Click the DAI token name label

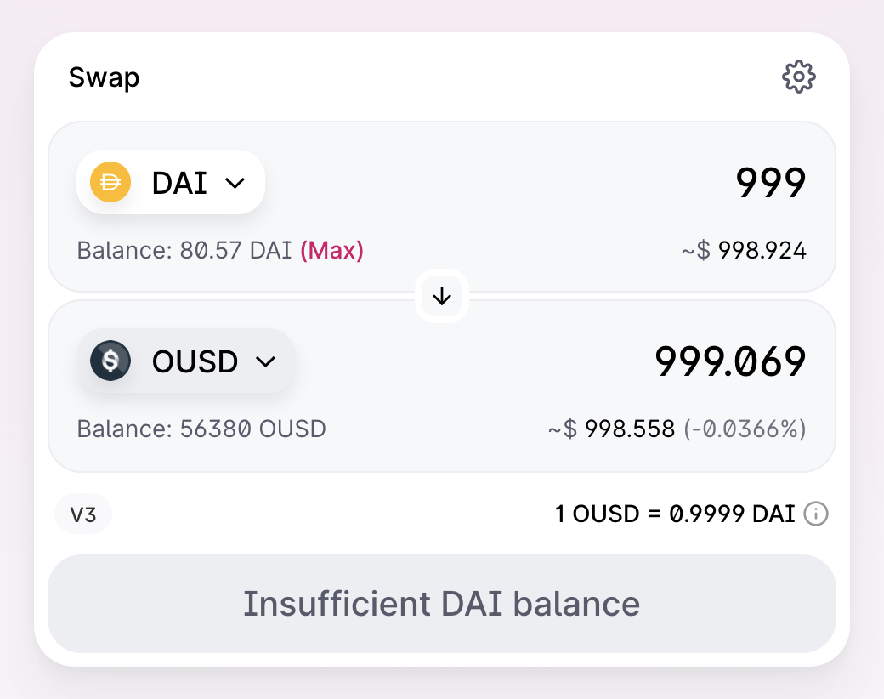179,183
